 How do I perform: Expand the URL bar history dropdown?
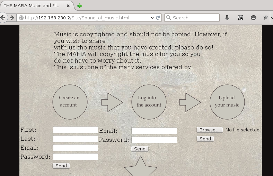tap(152, 18)
